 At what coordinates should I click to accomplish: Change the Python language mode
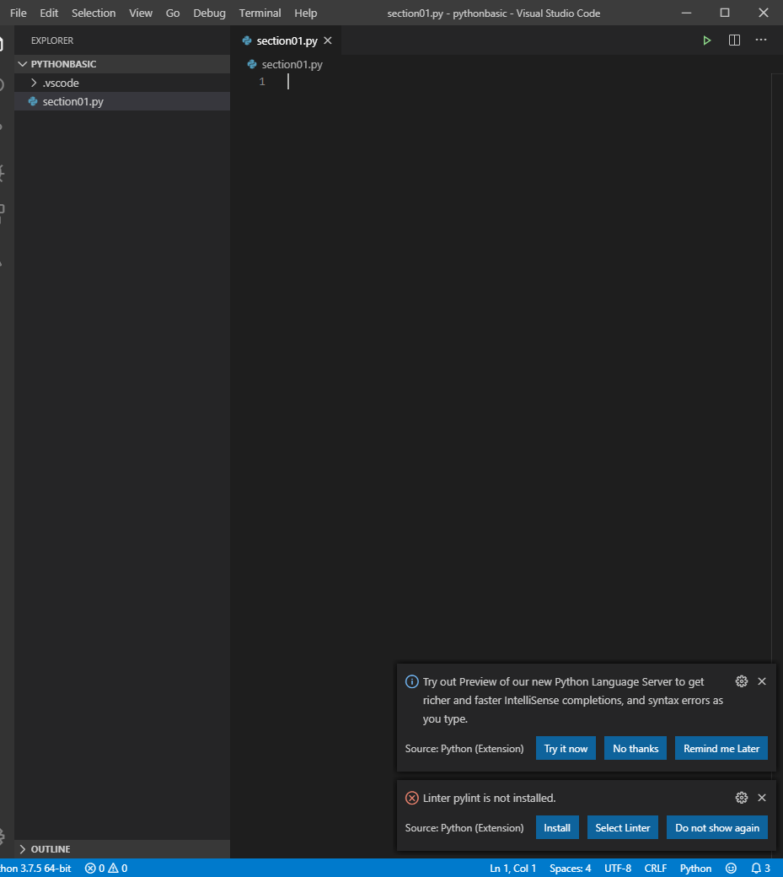click(x=695, y=868)
